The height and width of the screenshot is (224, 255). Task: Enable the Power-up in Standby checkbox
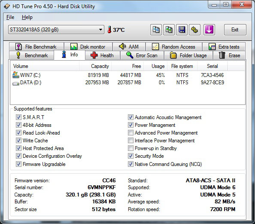point(131,148)
